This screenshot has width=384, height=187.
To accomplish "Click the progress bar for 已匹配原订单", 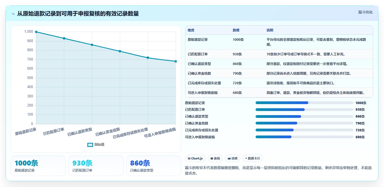I will pos(304,110).
